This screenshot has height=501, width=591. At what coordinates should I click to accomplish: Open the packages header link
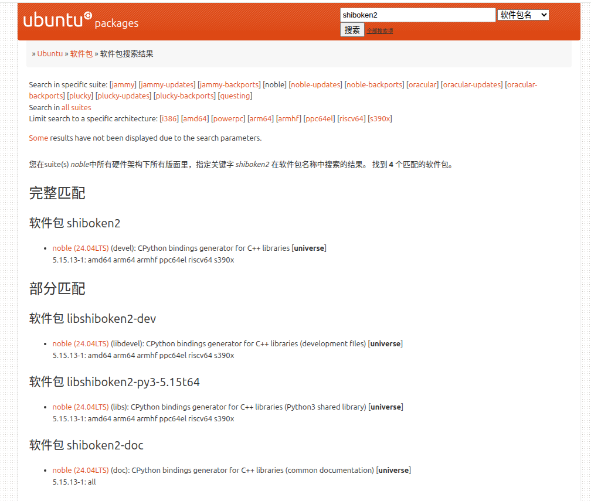(117, 23)
